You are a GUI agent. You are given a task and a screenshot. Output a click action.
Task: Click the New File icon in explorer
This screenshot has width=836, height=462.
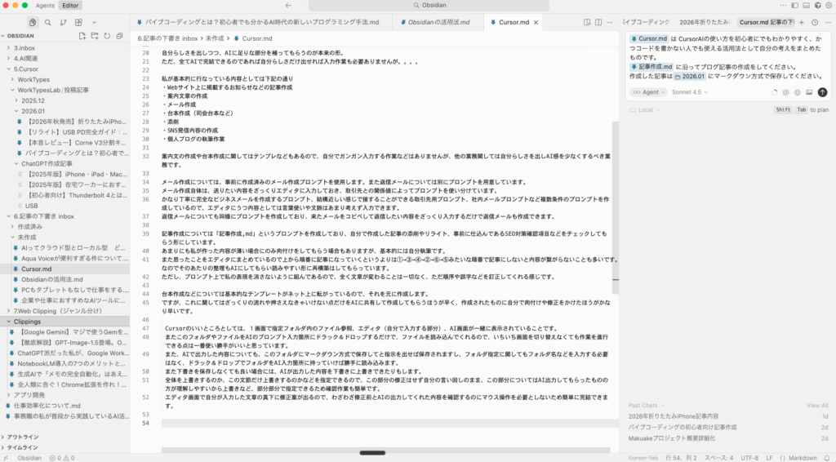(82, 36)
